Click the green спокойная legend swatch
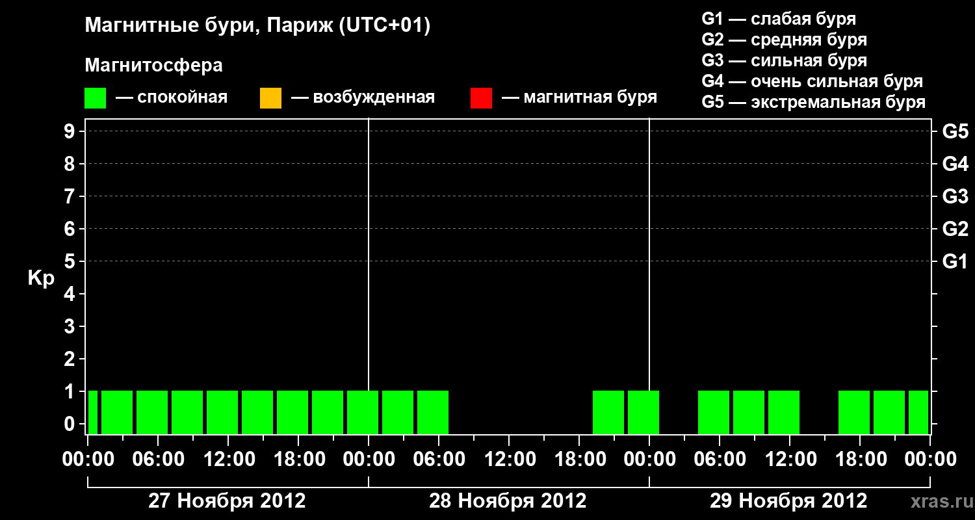This screenshot has height=520, width=975. 95,98
